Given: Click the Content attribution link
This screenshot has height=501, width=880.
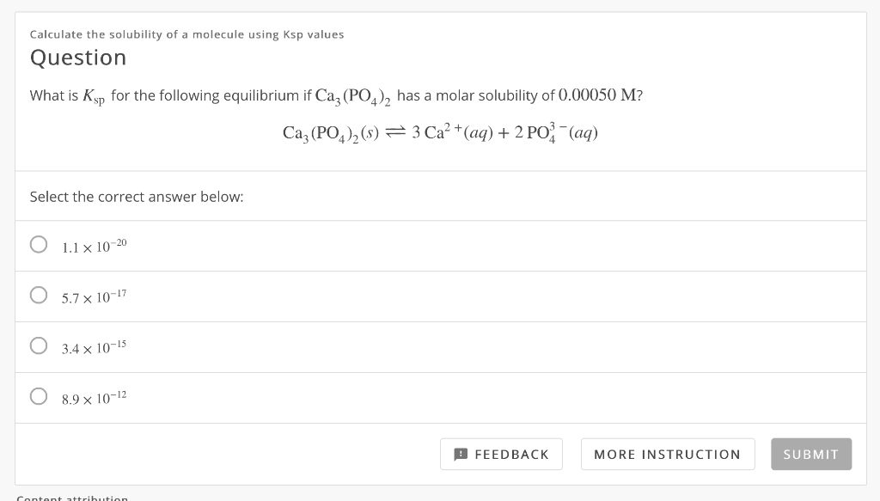Looking at the screenshot, I should (x=72, y=497).
